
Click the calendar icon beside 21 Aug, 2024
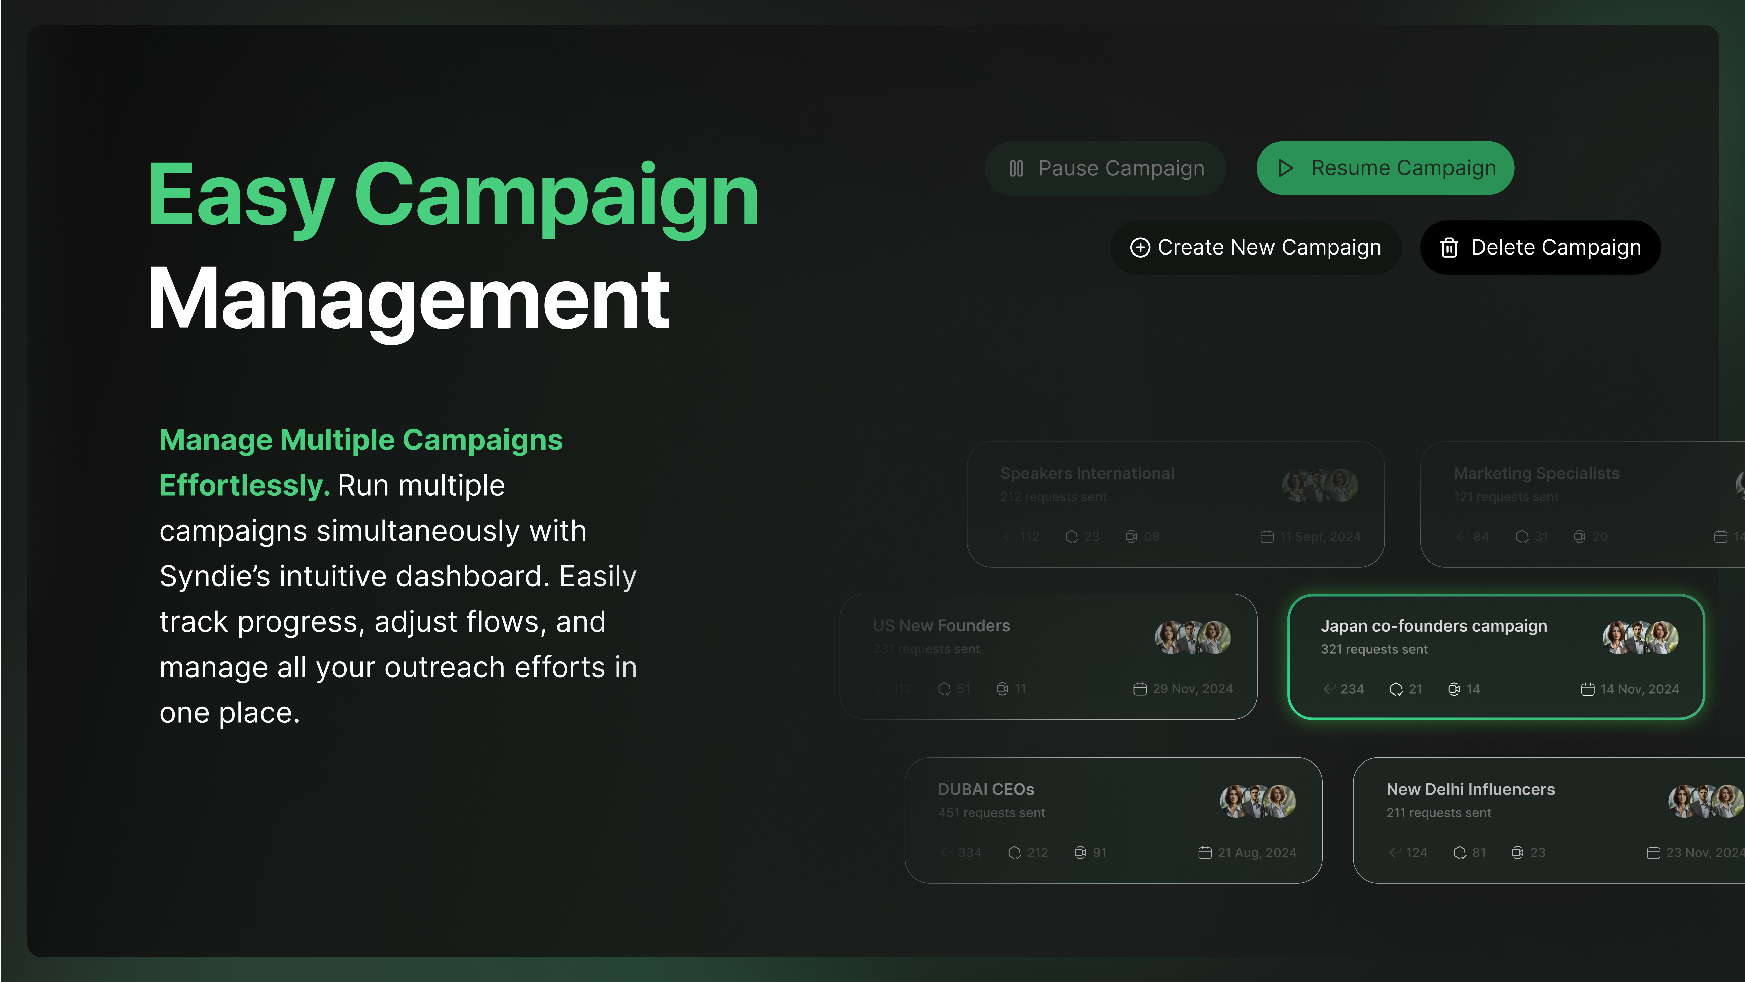pos(1205,852)
